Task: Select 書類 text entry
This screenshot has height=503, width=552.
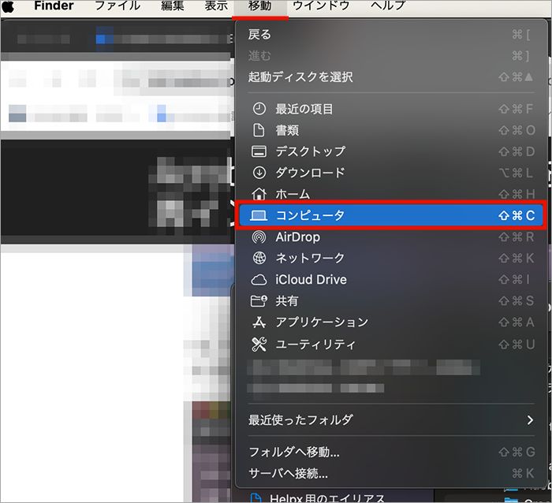Action: pos(287,130)
